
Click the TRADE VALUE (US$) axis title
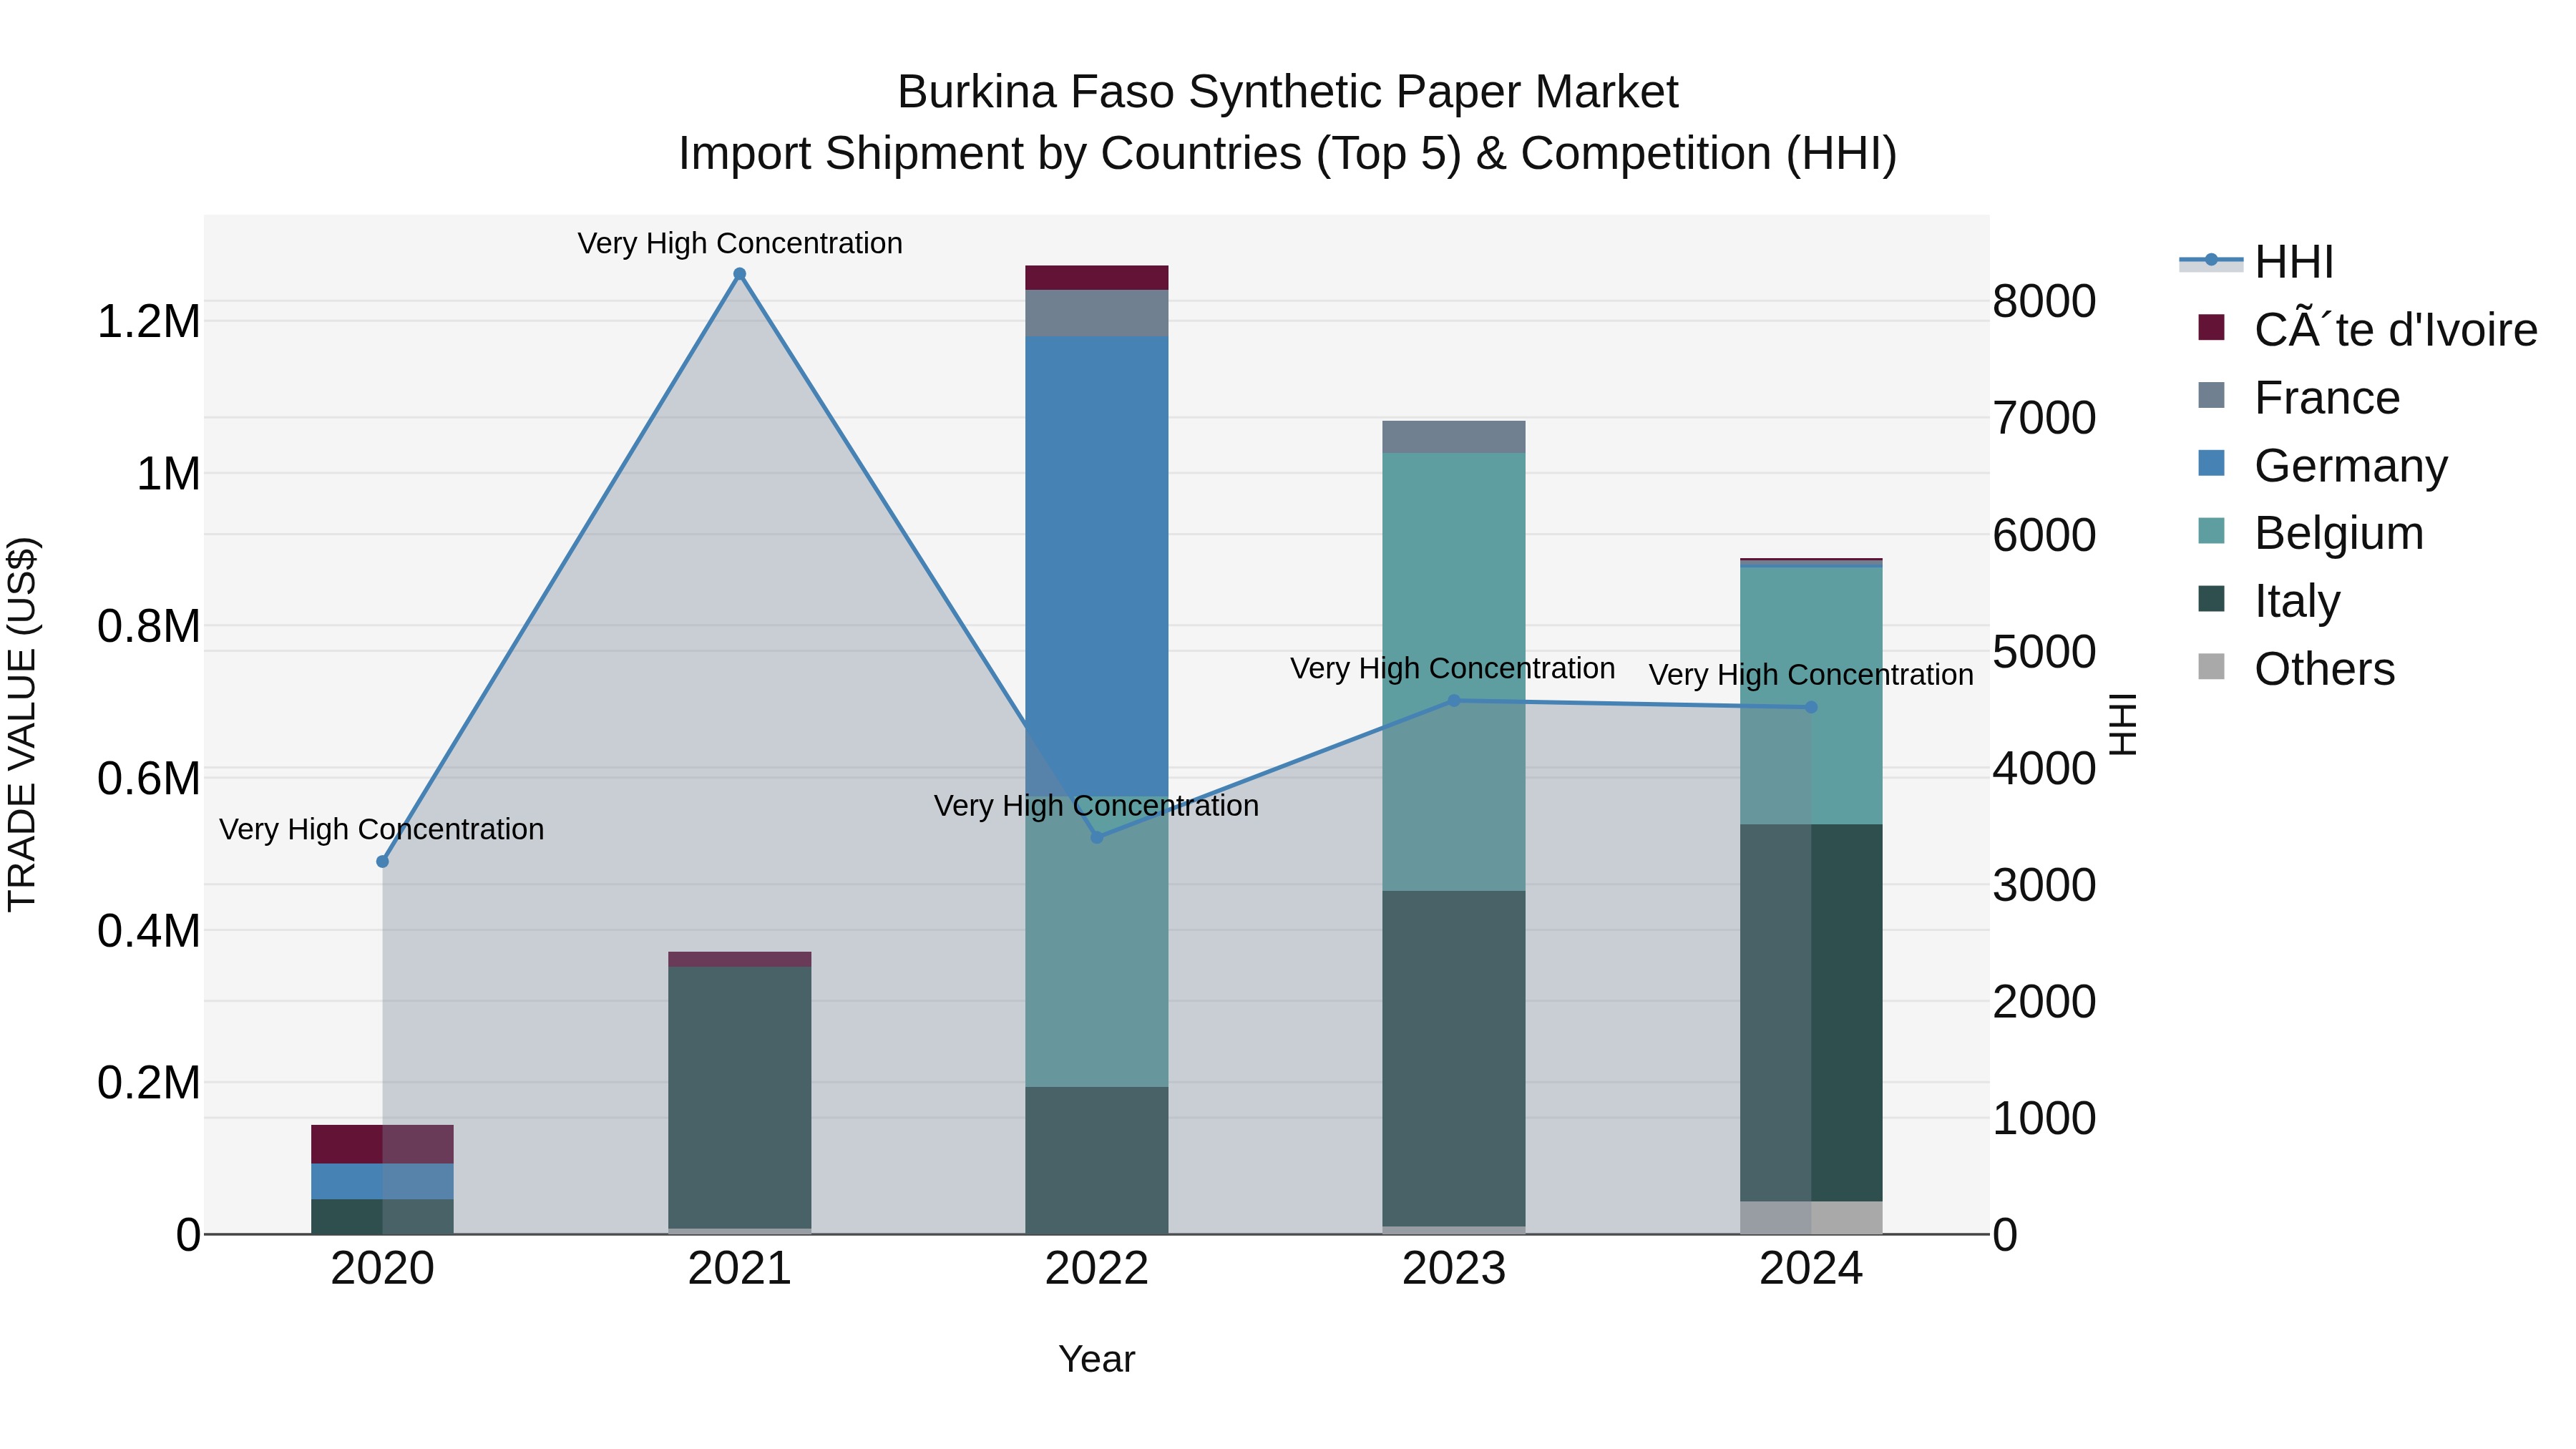[x=22, y=724]
